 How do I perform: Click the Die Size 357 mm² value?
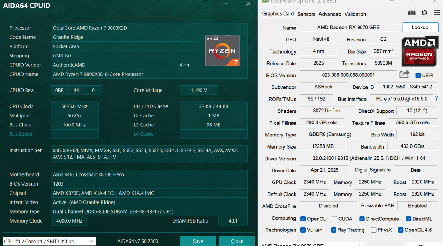(x=383, y=51)
